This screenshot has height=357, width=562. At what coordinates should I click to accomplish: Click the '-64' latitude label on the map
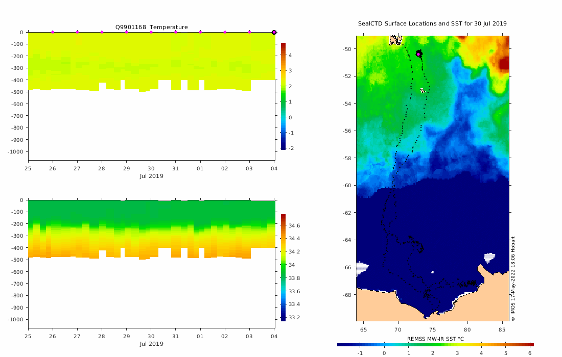347,240
